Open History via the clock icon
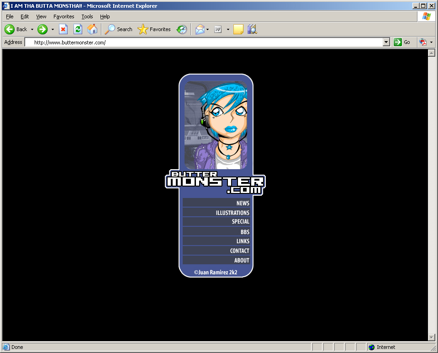This screenshot has height=353, width=438. click(x=182, y=29)
